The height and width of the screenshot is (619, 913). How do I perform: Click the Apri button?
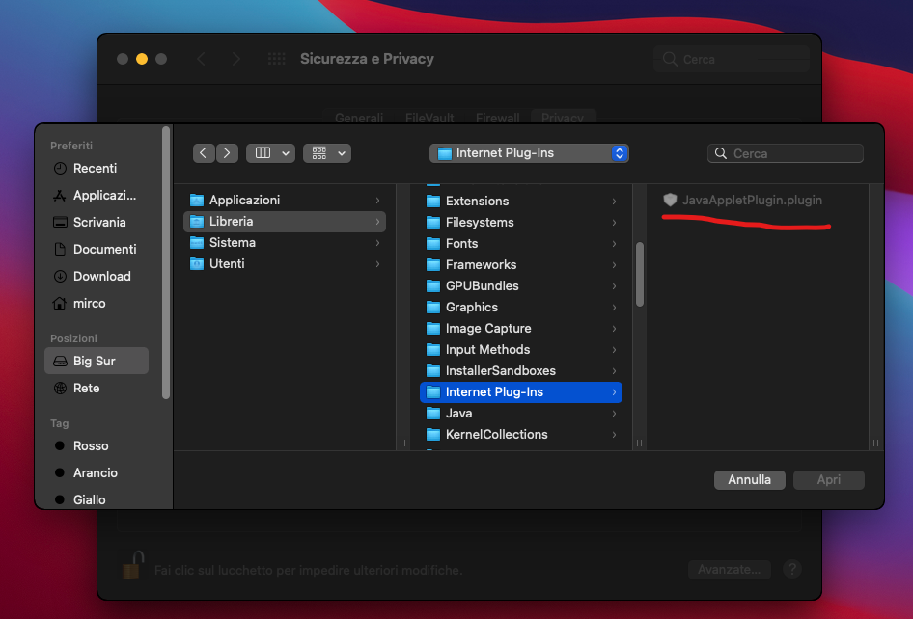[x=829, y=480]
